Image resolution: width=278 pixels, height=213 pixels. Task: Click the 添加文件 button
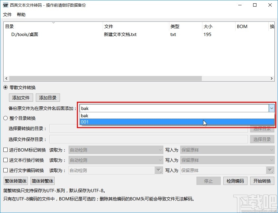21,97
